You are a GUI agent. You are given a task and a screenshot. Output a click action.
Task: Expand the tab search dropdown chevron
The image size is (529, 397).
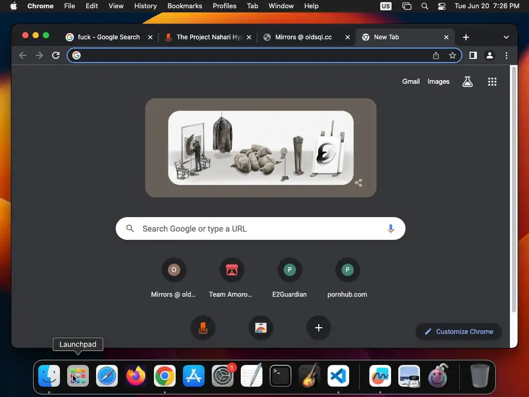(x=506, y=37)
